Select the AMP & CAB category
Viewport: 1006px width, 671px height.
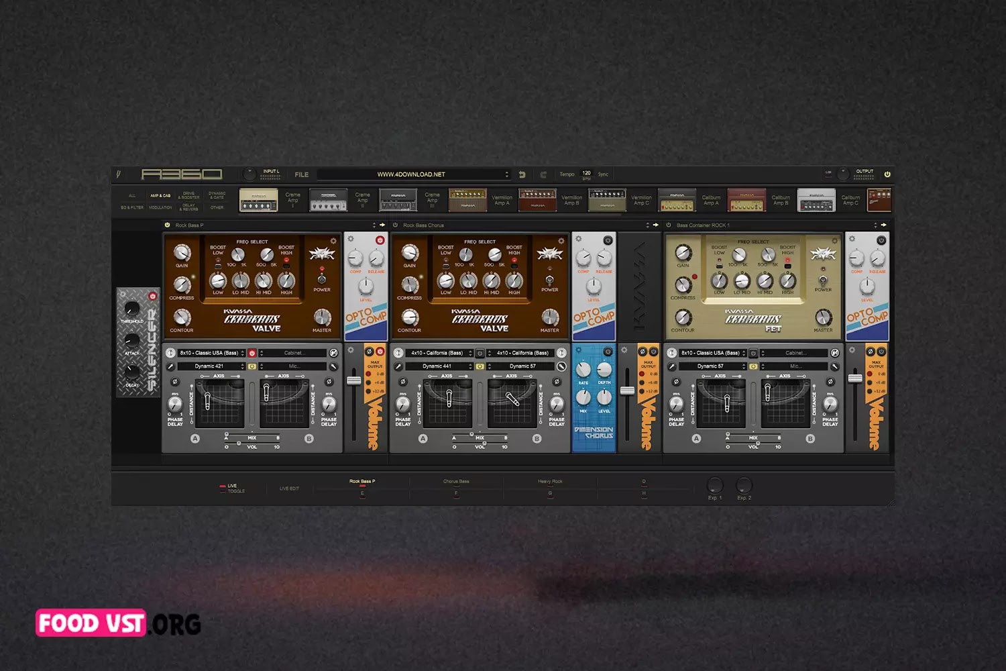coord(160,196)
